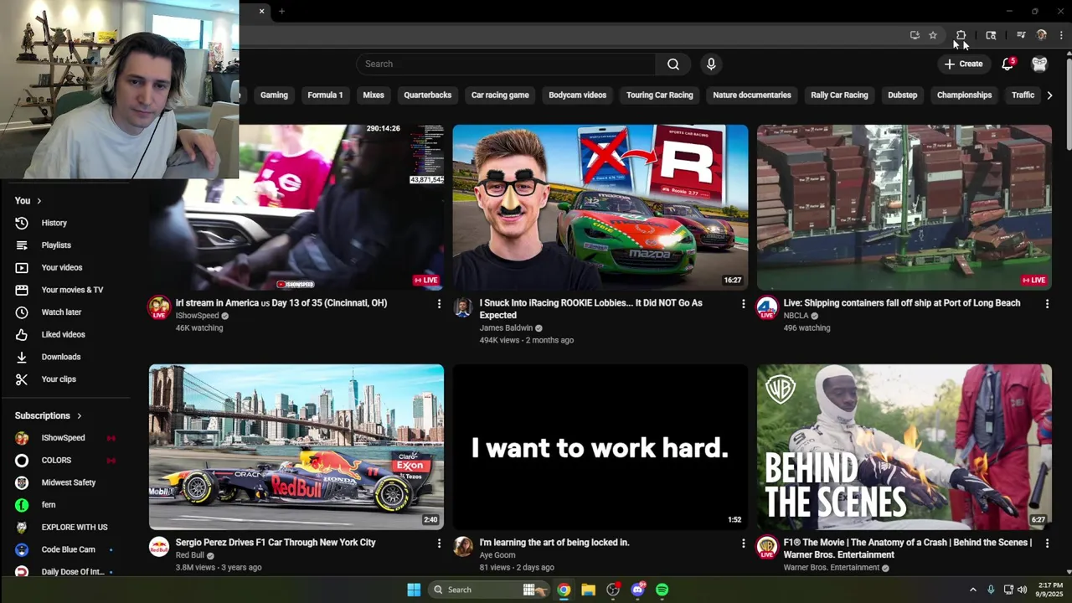Image resolution: width=1072 pixels, height=603 pixels.
Task: Click the taskbar volume icon
Action: [1022, 590]
